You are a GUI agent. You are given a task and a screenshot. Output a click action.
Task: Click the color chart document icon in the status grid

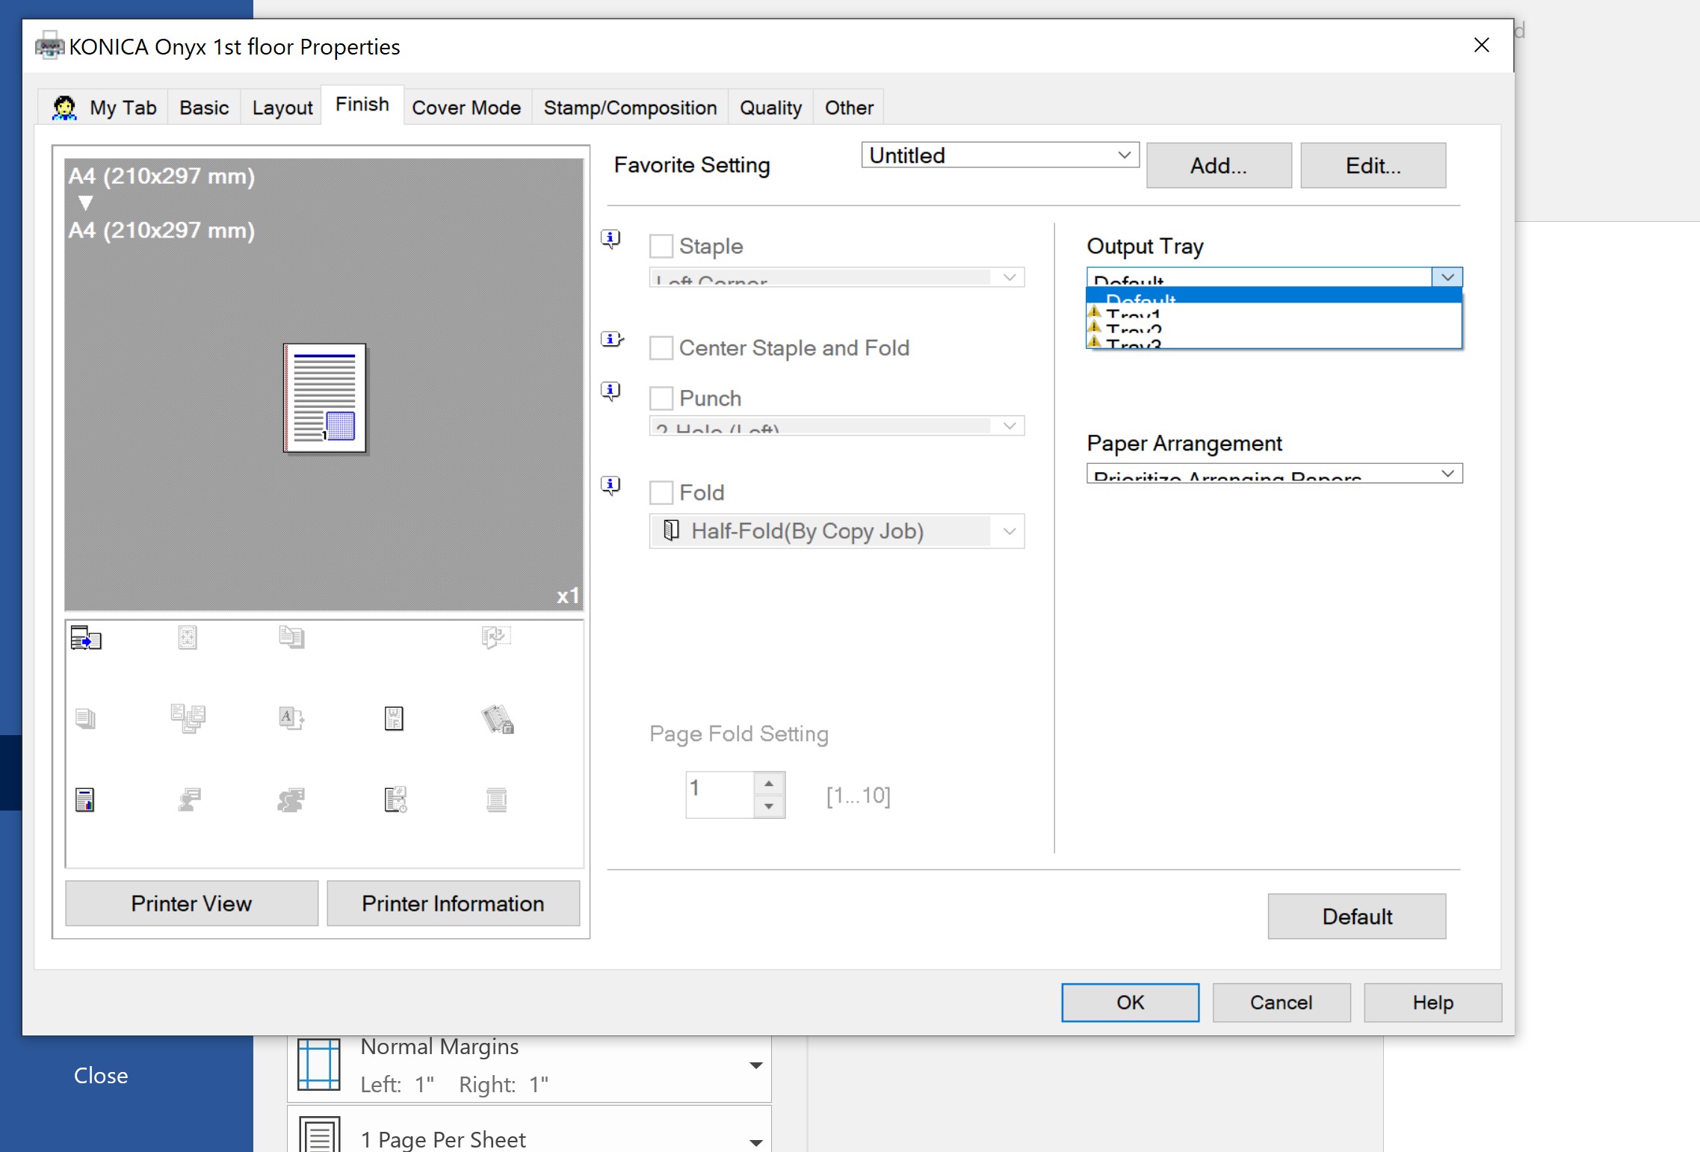[84, 800]
